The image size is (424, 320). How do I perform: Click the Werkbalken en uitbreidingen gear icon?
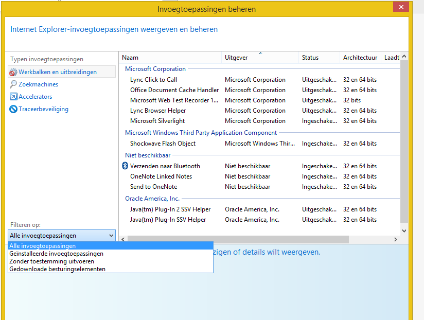tap(13, 72)
